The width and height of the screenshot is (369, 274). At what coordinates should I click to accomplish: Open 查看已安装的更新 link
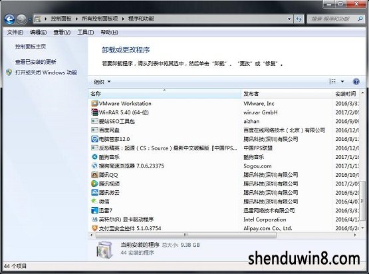coord(35,62)
